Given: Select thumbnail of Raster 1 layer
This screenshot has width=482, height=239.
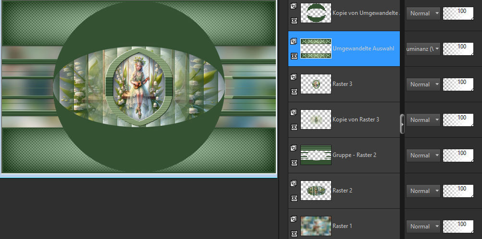Looking at the screenshot, I should pyautogui.click(x=316, y=226).
